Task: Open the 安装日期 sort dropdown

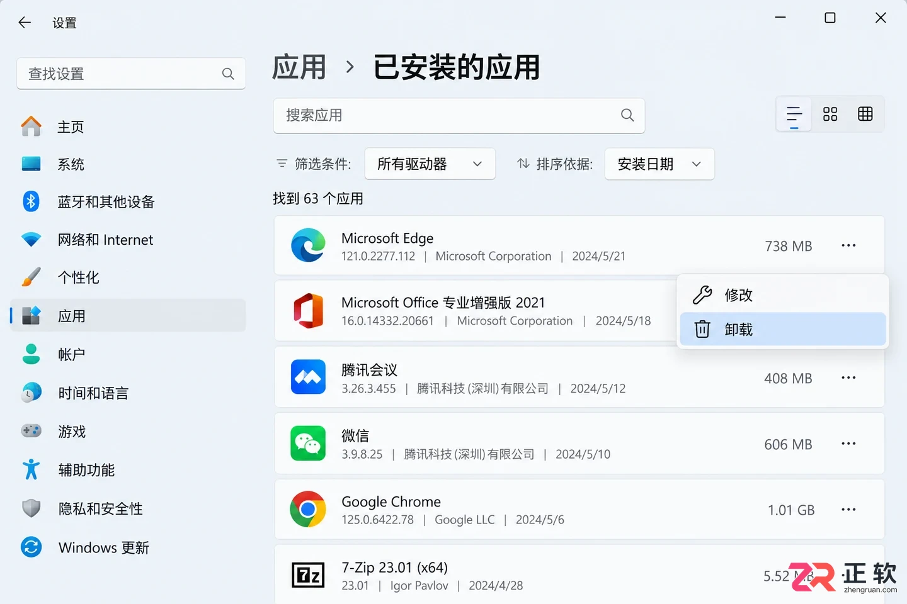Action: (659, 164)
